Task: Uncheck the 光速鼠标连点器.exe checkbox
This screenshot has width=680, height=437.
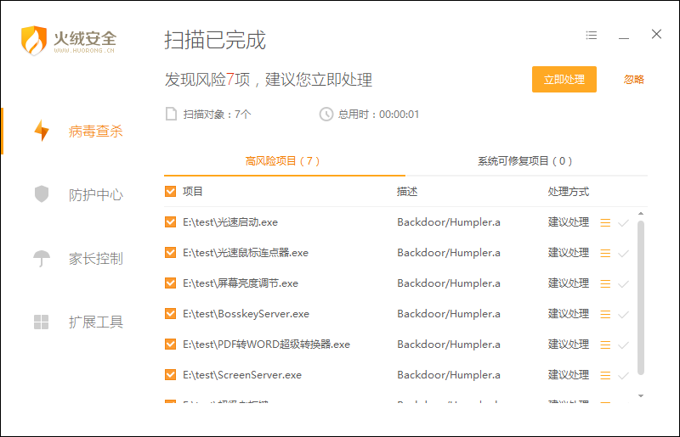Action: pos(171,253)
